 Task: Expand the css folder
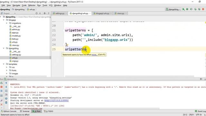[x=7, y=67]
